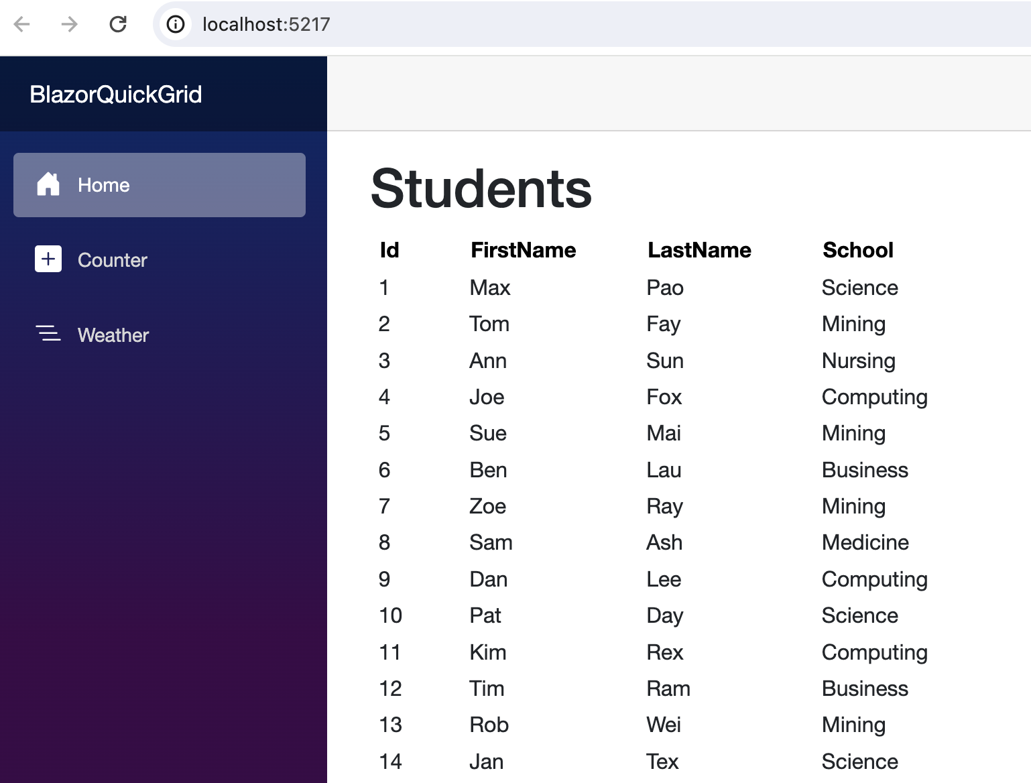1031x783 pixels.
Task: Reload the page with the refresh icon
Action: pyautogui.click(x=118, y=25)
